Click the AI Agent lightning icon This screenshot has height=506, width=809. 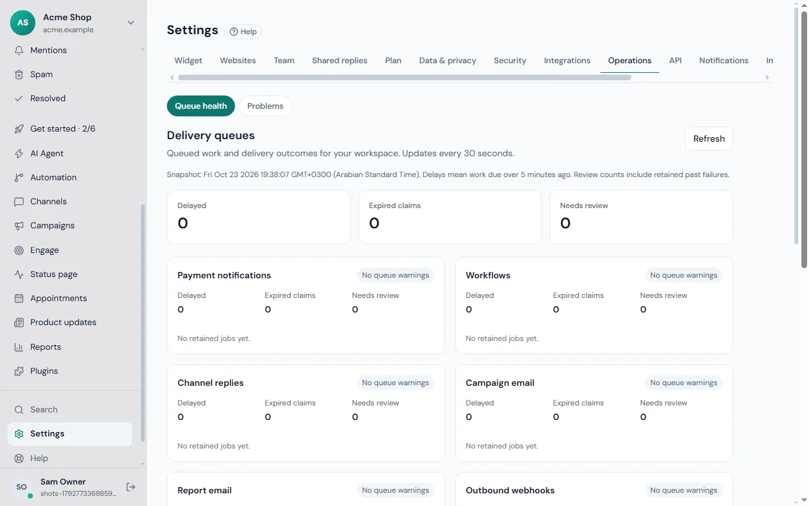pyautogui.click(x=19, y=153)
